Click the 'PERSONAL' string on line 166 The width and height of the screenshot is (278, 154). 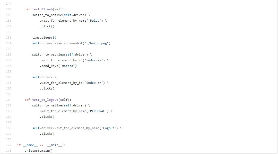pyautogui.click(x=98, y=111)
